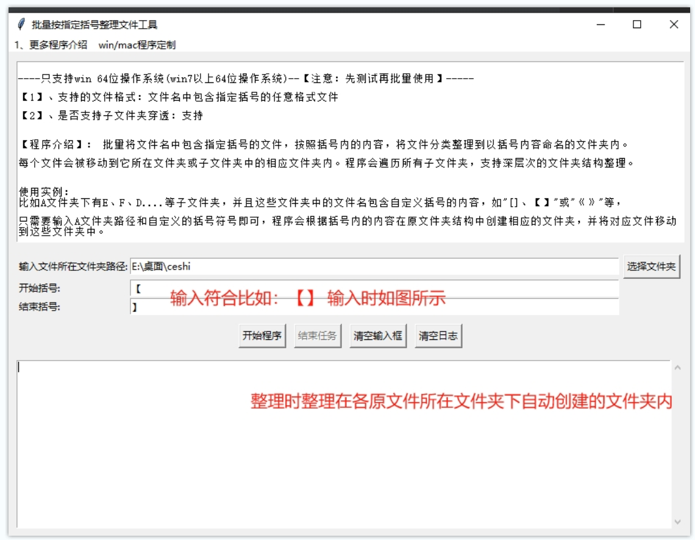
Task: Click the 清空输入框 button
Action: [377, 336]
